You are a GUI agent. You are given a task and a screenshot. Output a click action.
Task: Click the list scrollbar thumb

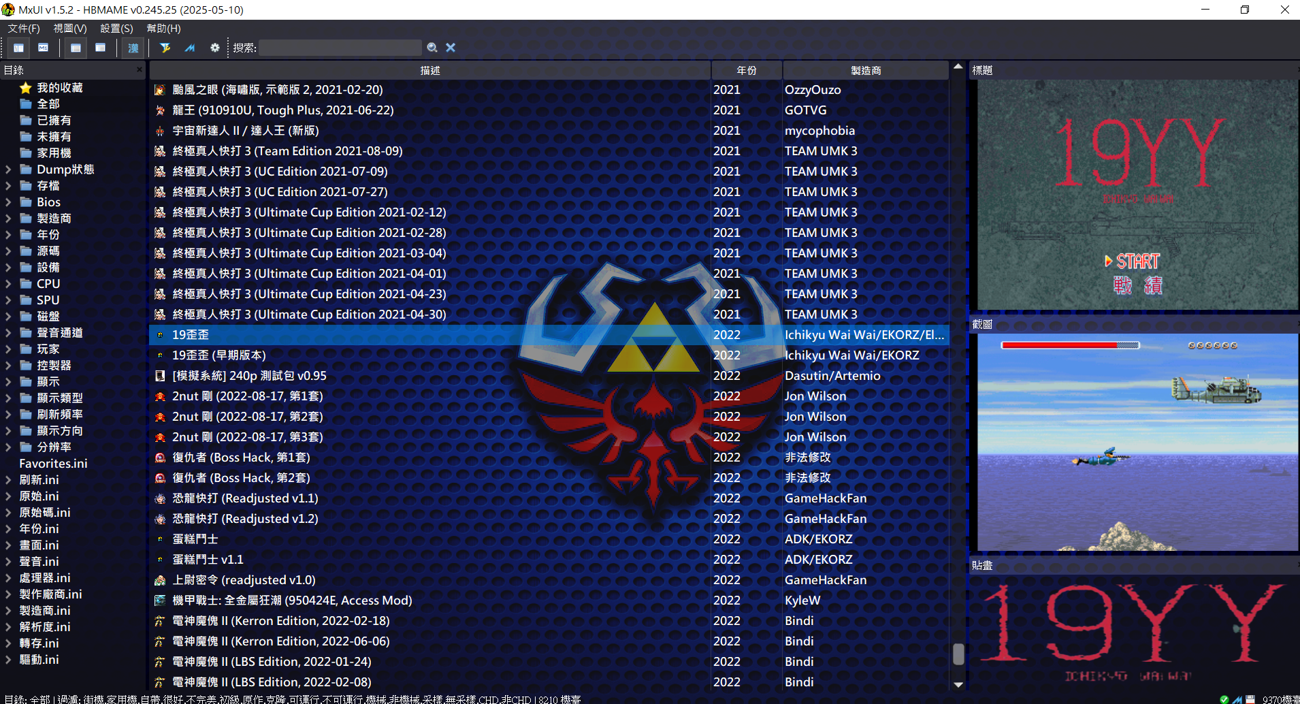tap(958, 654)
